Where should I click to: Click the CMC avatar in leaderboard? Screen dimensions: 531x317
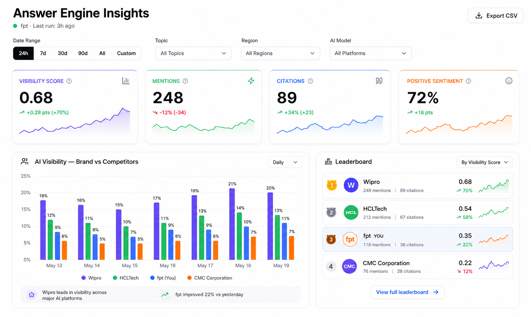(x=349, y=266)
